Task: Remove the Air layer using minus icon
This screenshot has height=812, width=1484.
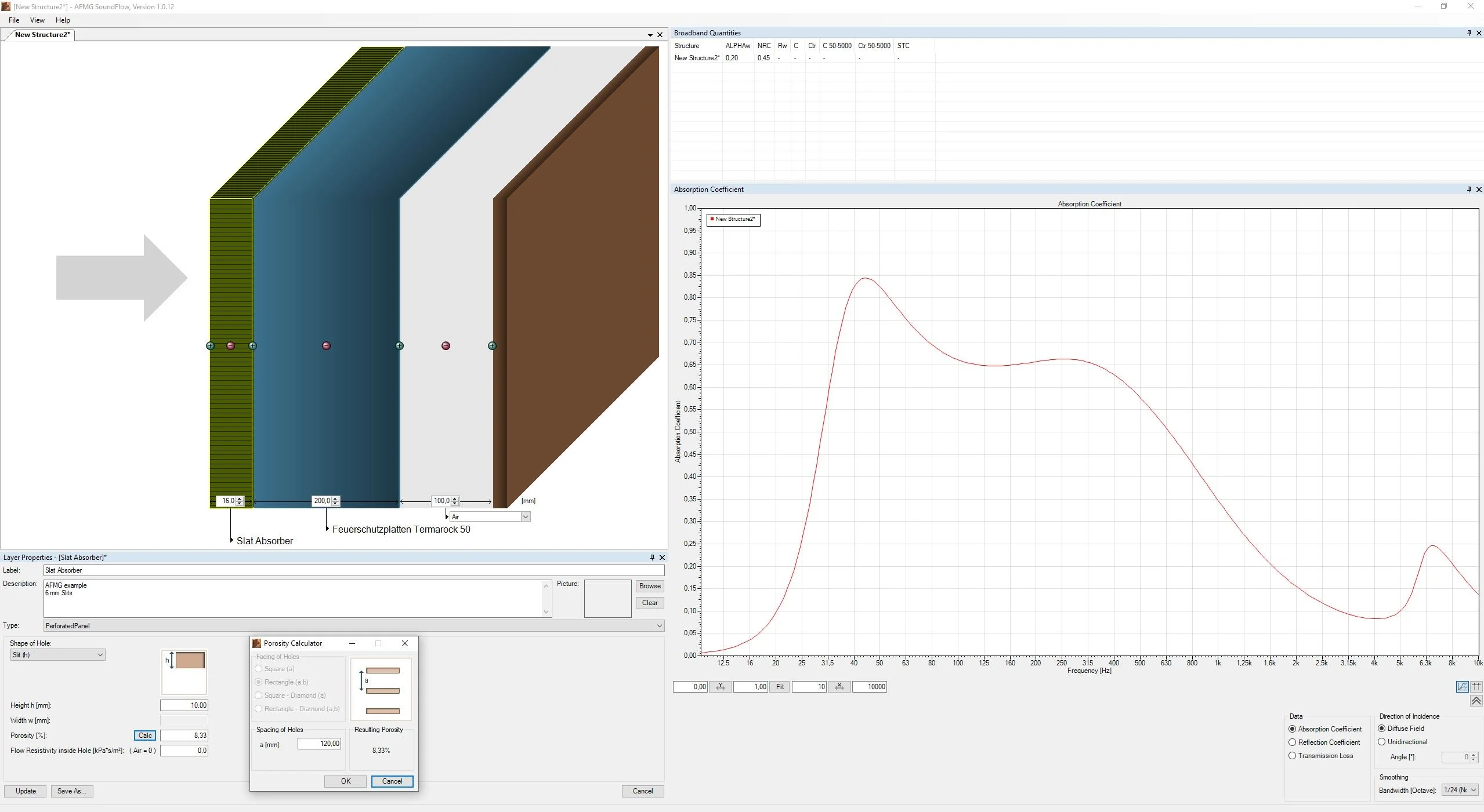Action: [x=446, y=346]
